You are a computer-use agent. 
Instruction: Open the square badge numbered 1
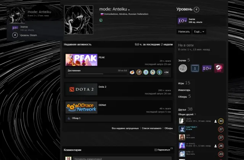pos(195,68)
